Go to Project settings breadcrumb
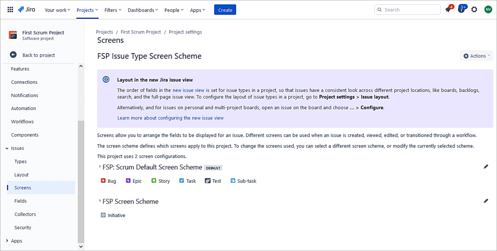 pyautogui.click(x=185, y=32)
